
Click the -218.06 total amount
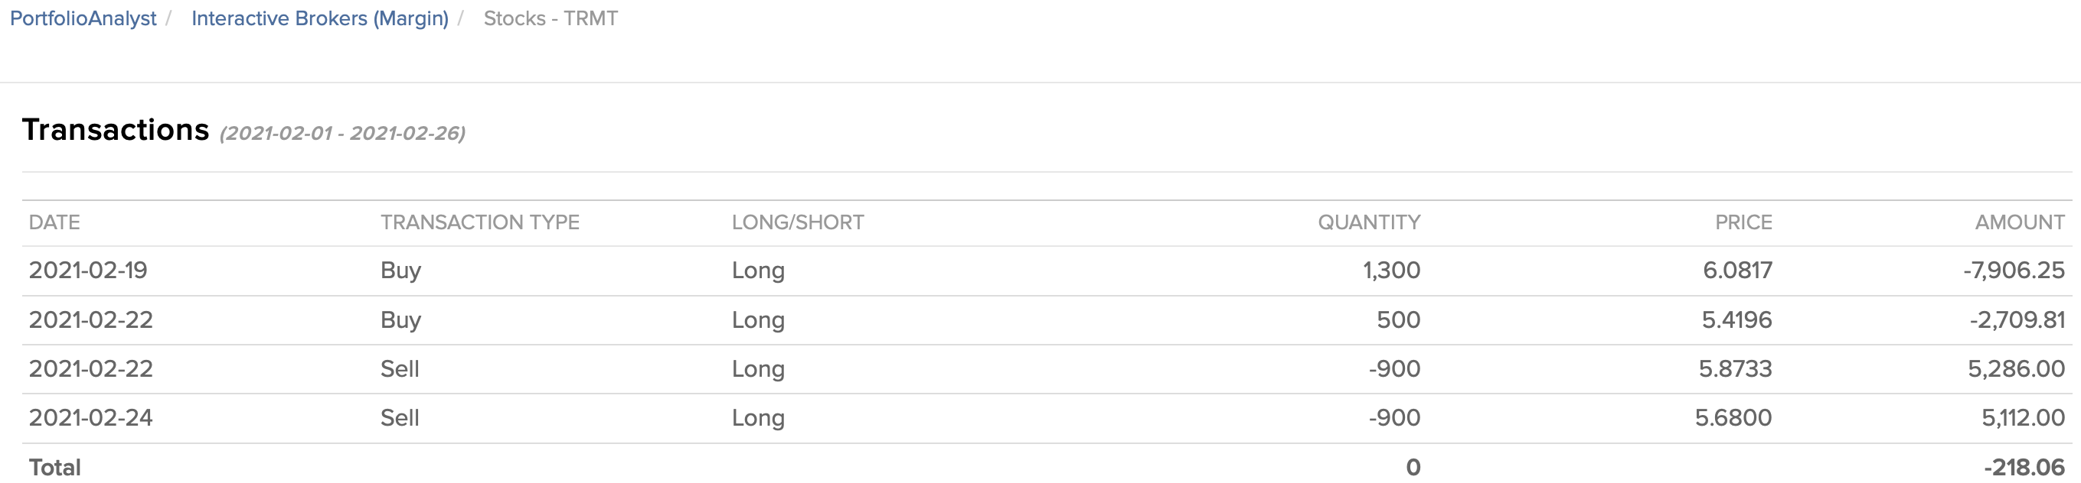[x=2024, y=468]
